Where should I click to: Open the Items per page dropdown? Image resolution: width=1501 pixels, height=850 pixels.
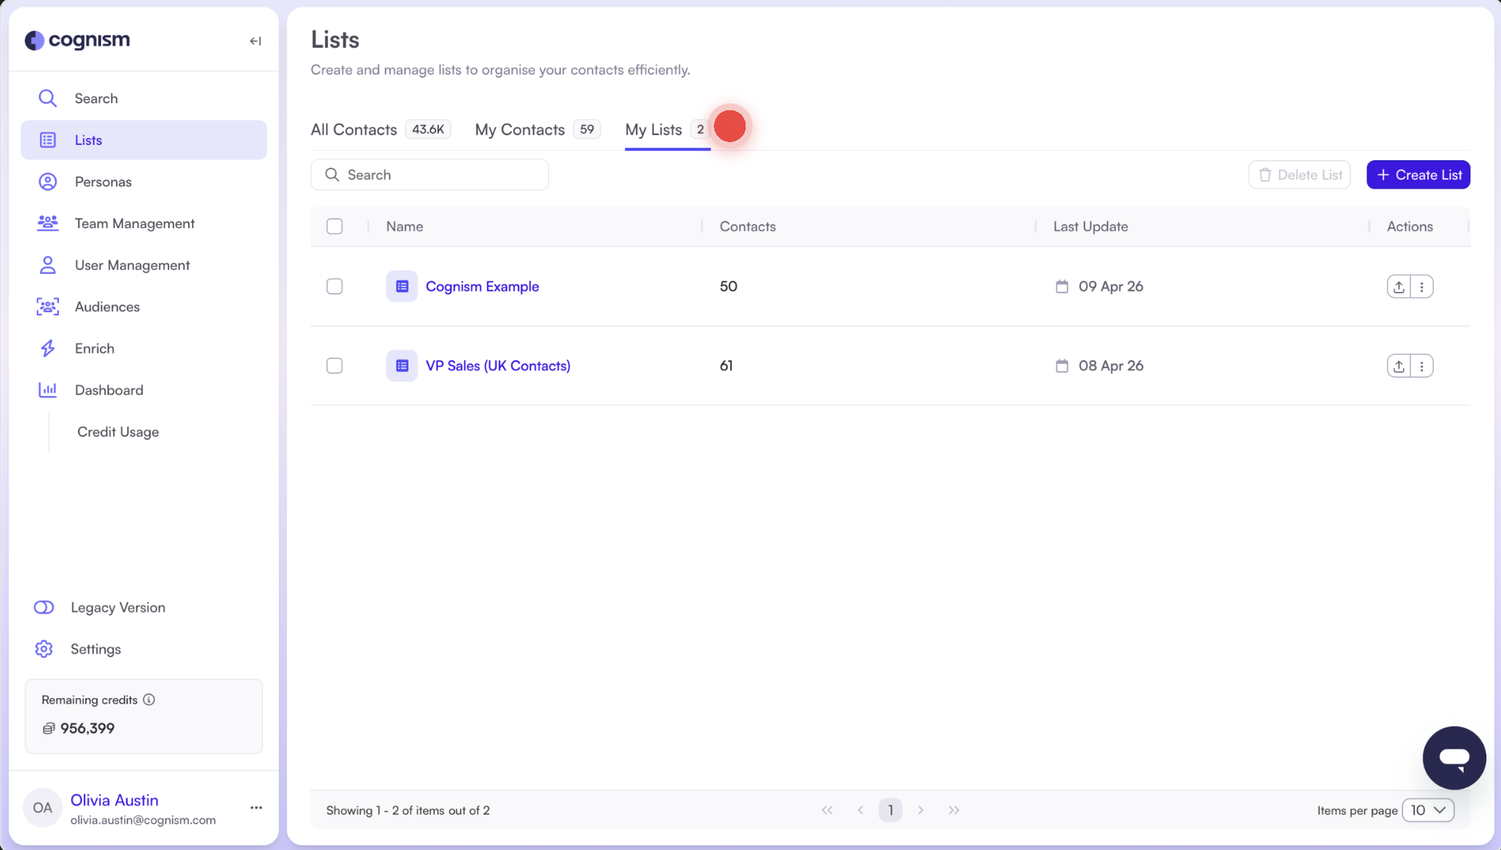click(x=1428, y=810)
